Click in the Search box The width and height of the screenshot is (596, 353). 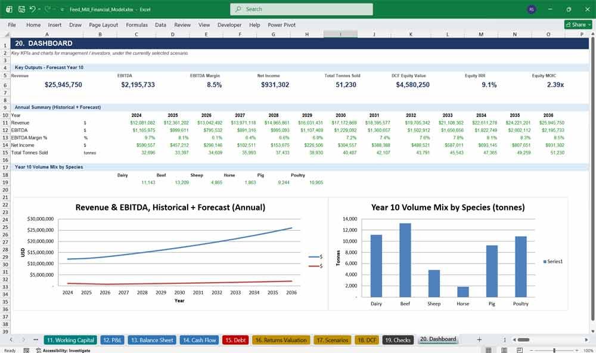(x=302, y=9)
